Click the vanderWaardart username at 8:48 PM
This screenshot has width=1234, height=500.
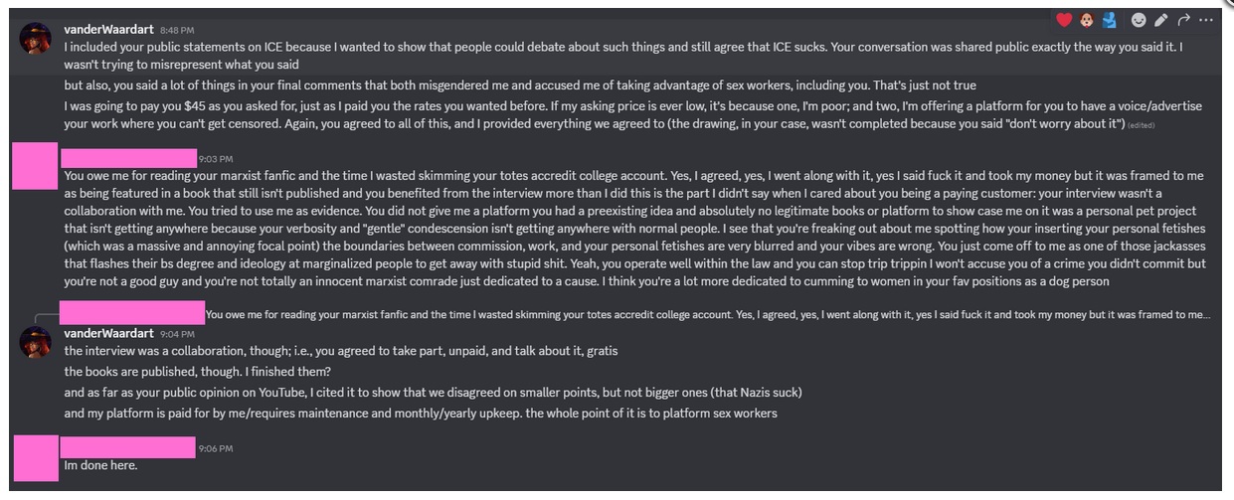[x=108, y=30]
